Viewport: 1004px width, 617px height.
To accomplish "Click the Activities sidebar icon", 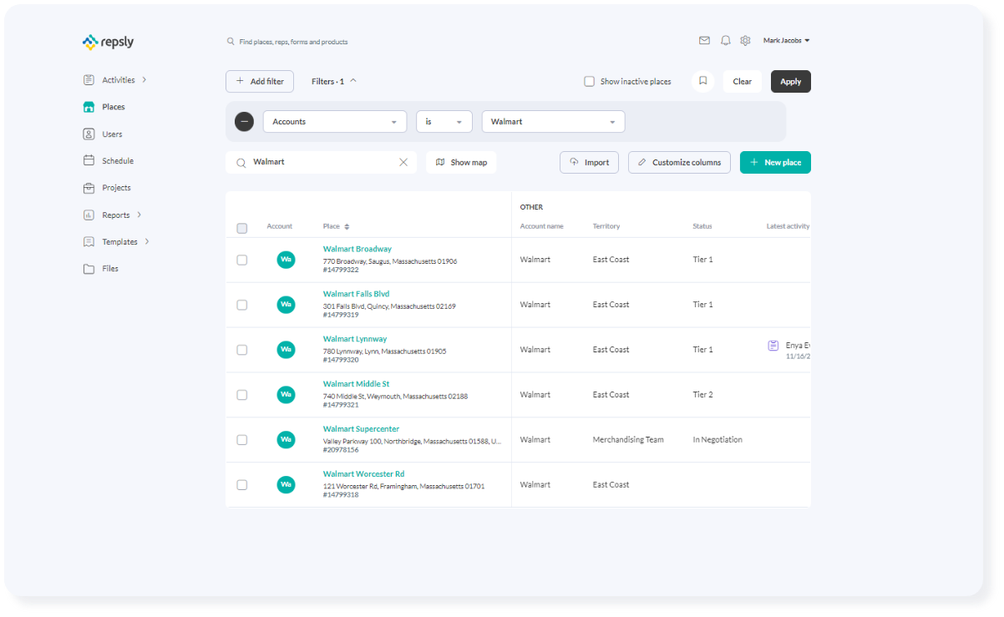I will click(x=89, y=80).
